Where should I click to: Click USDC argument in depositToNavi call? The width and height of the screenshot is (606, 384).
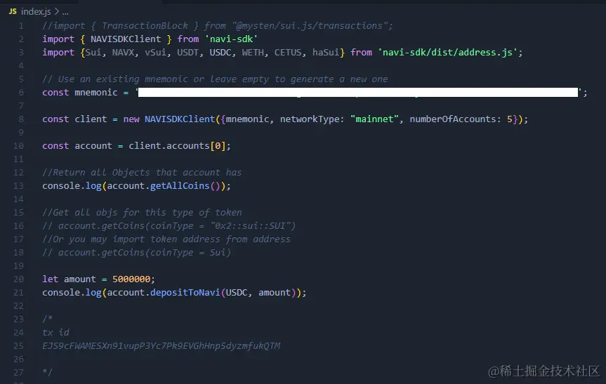(x=236, y=293)
